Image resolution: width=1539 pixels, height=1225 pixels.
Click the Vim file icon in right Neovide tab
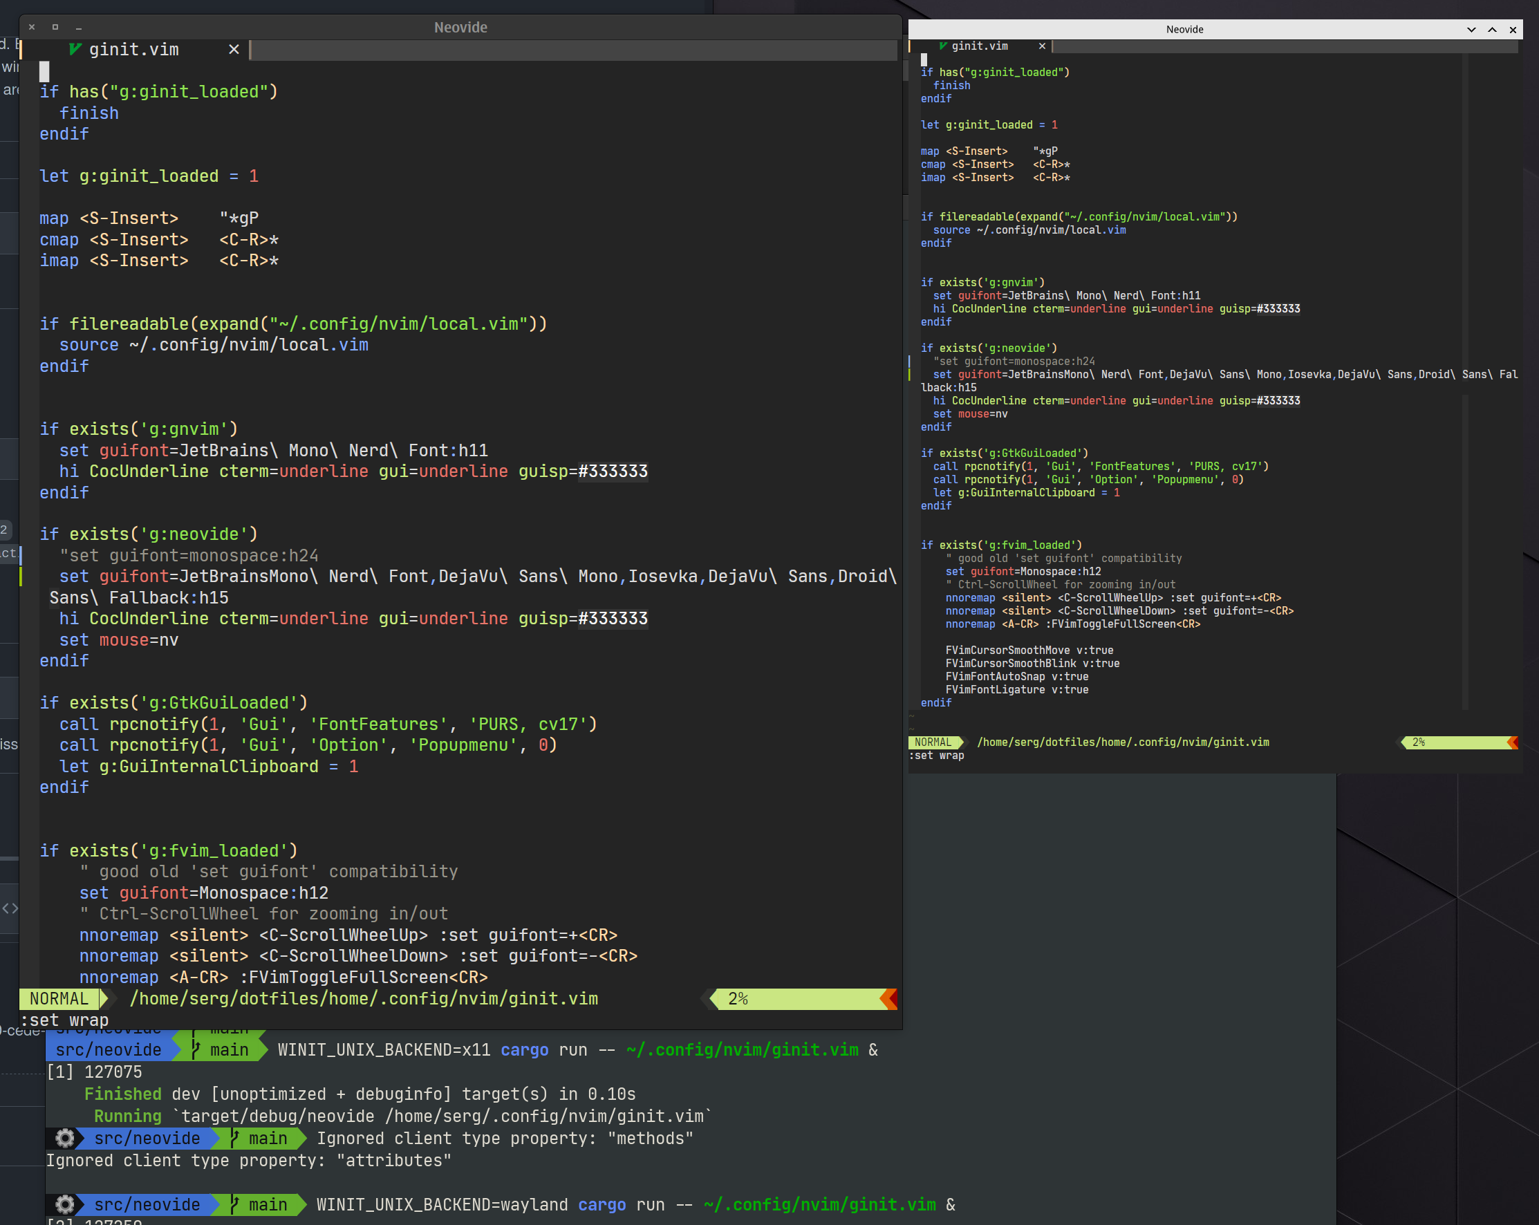pyautogui.click(x=943, y=46)
